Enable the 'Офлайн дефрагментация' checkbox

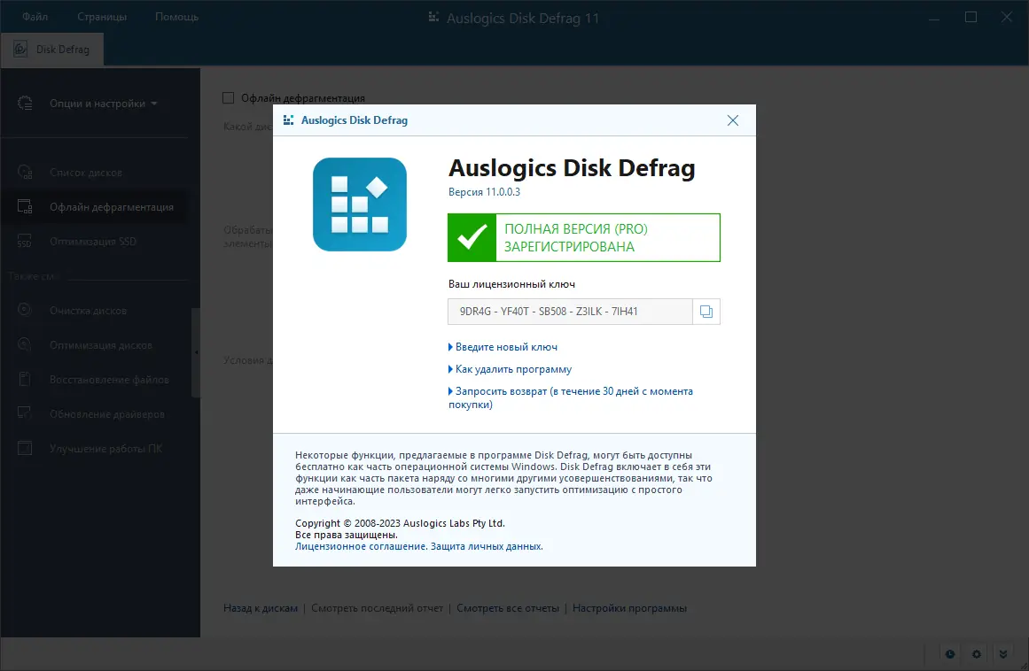point(229,97)
